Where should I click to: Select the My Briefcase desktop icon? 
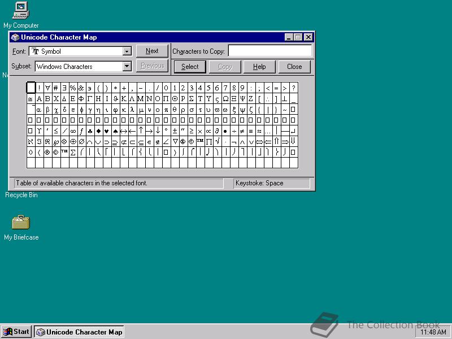(21, 228)
